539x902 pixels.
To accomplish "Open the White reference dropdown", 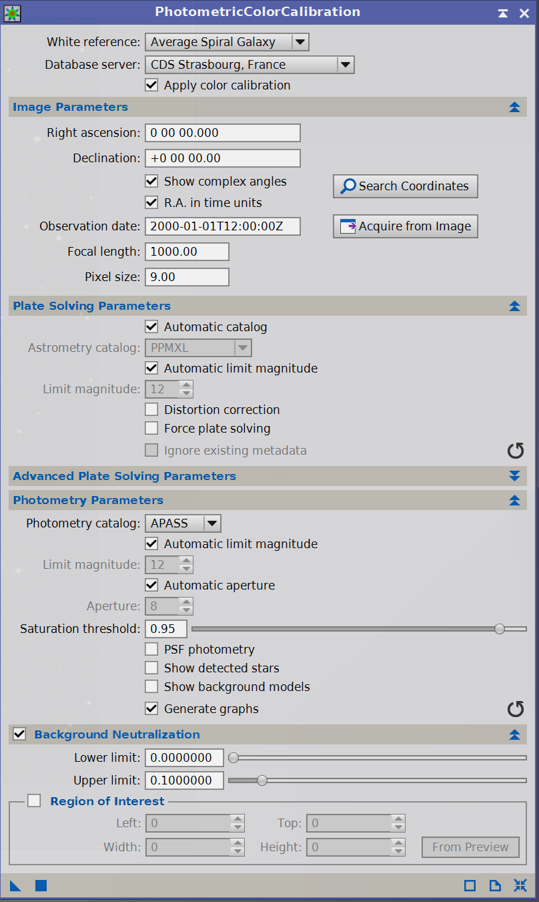I will click(x=227, y=42).
